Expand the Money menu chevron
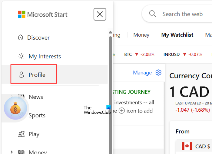This screenshot has width=212, height=154. point(12,152)
